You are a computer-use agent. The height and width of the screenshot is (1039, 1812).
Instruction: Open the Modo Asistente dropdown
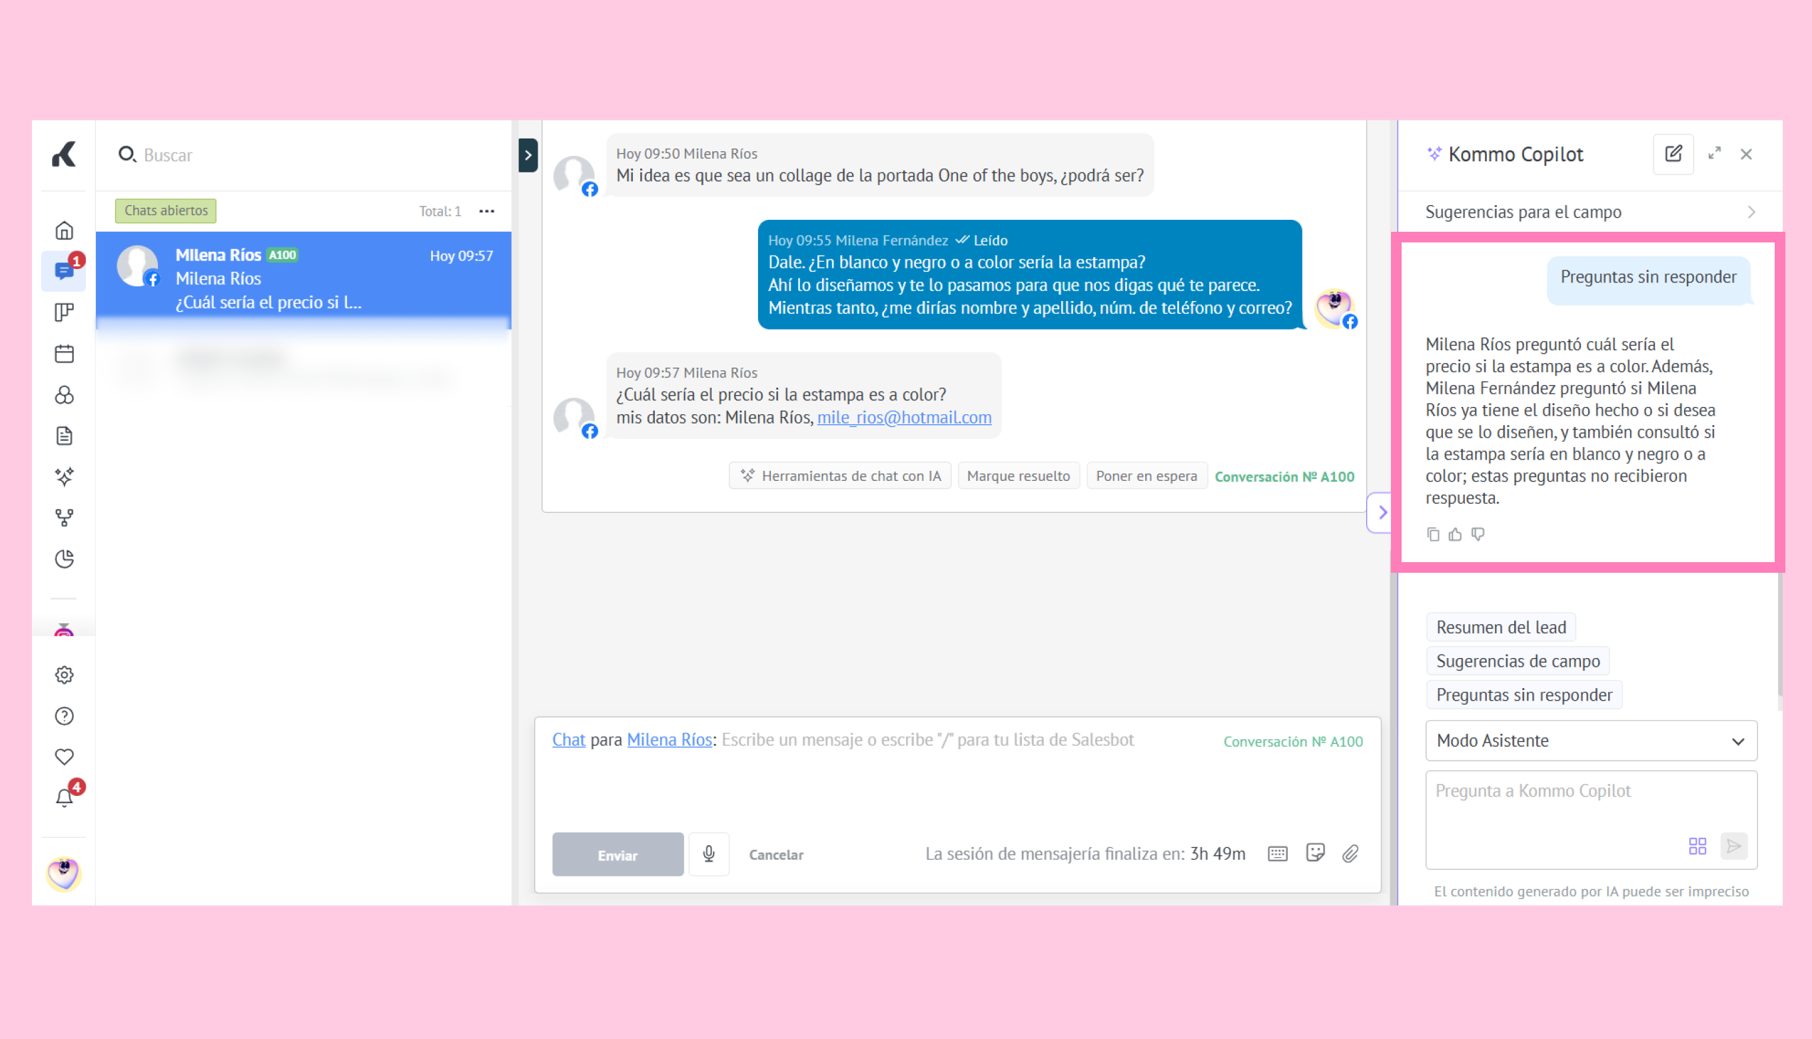point(1591,741)
